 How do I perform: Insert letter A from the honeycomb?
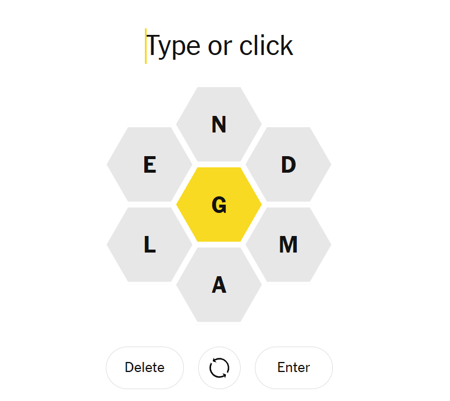(219, 284)
